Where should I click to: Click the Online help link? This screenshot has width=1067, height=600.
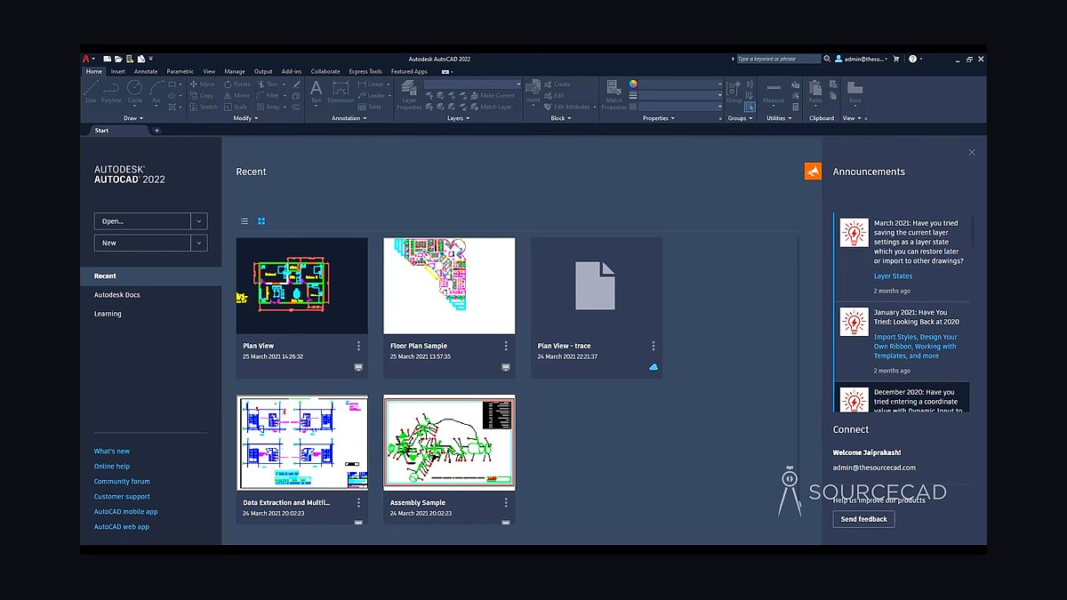click(112, 466)
